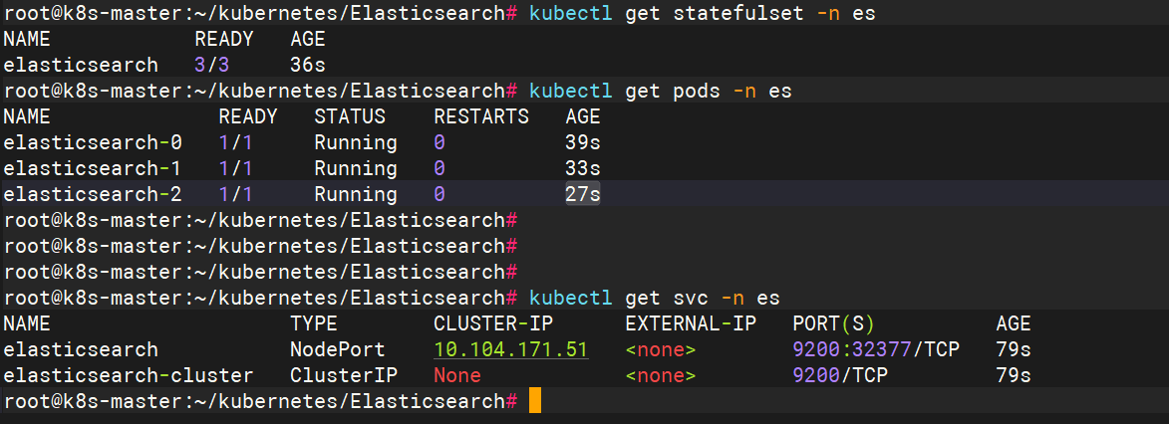
Task: Click the RESTARTS column header
Action: [481, 116]
